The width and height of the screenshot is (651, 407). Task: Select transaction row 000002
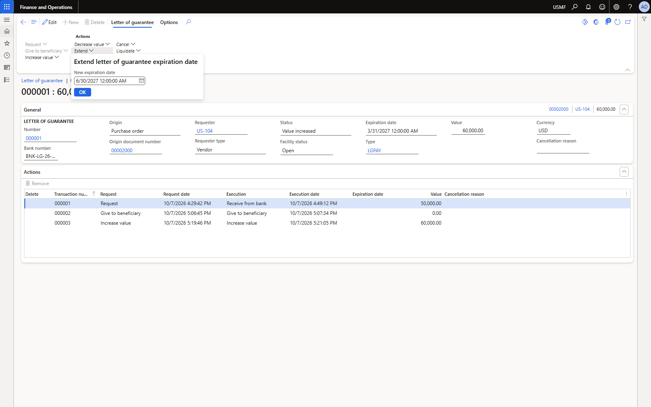327,213
